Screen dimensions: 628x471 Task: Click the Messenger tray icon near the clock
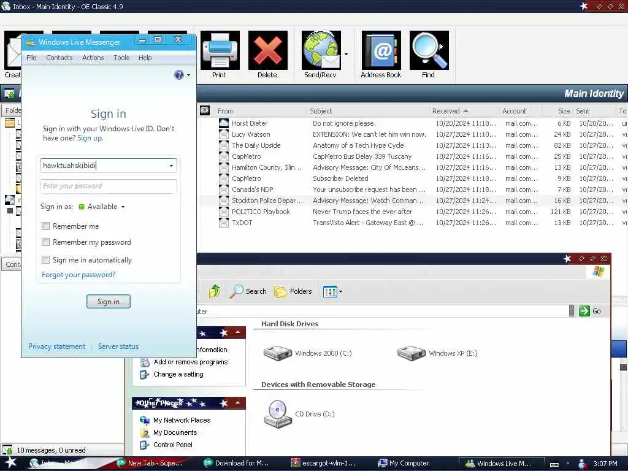[583, 464]
